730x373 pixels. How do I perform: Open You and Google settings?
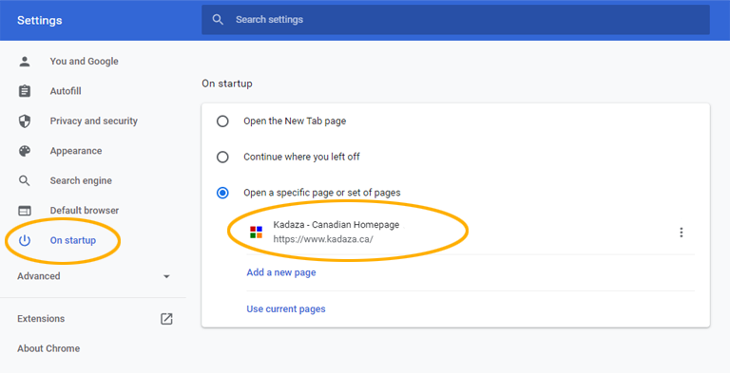pos(85,62)
